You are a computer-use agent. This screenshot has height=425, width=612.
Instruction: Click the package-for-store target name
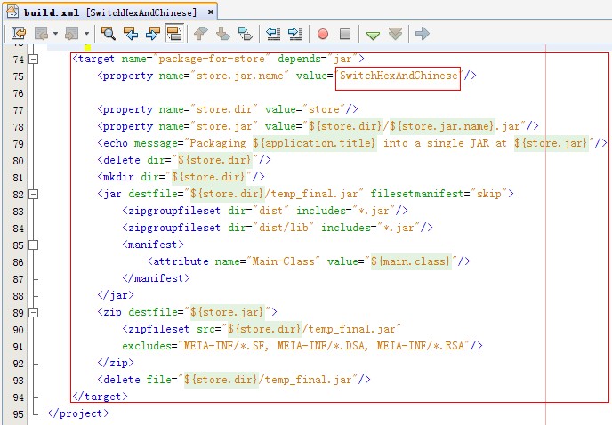click(x=212, y=59)
